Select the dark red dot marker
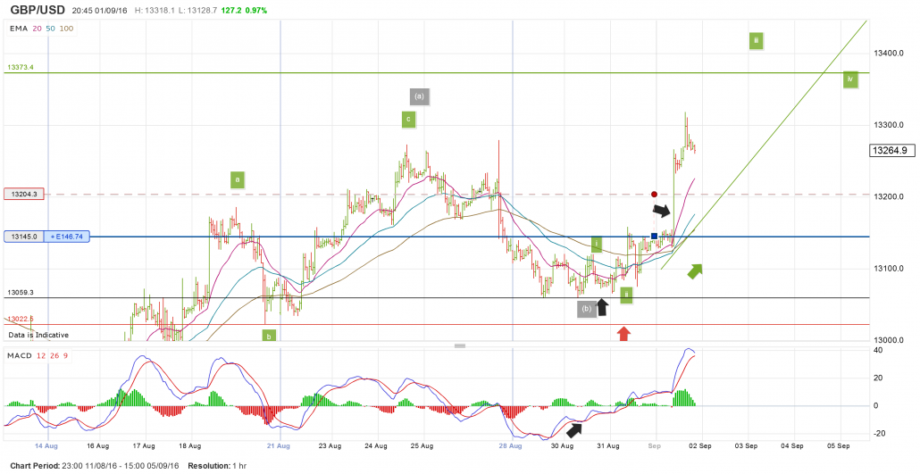This screenshot has height=474, width=920. click(655, 194)
